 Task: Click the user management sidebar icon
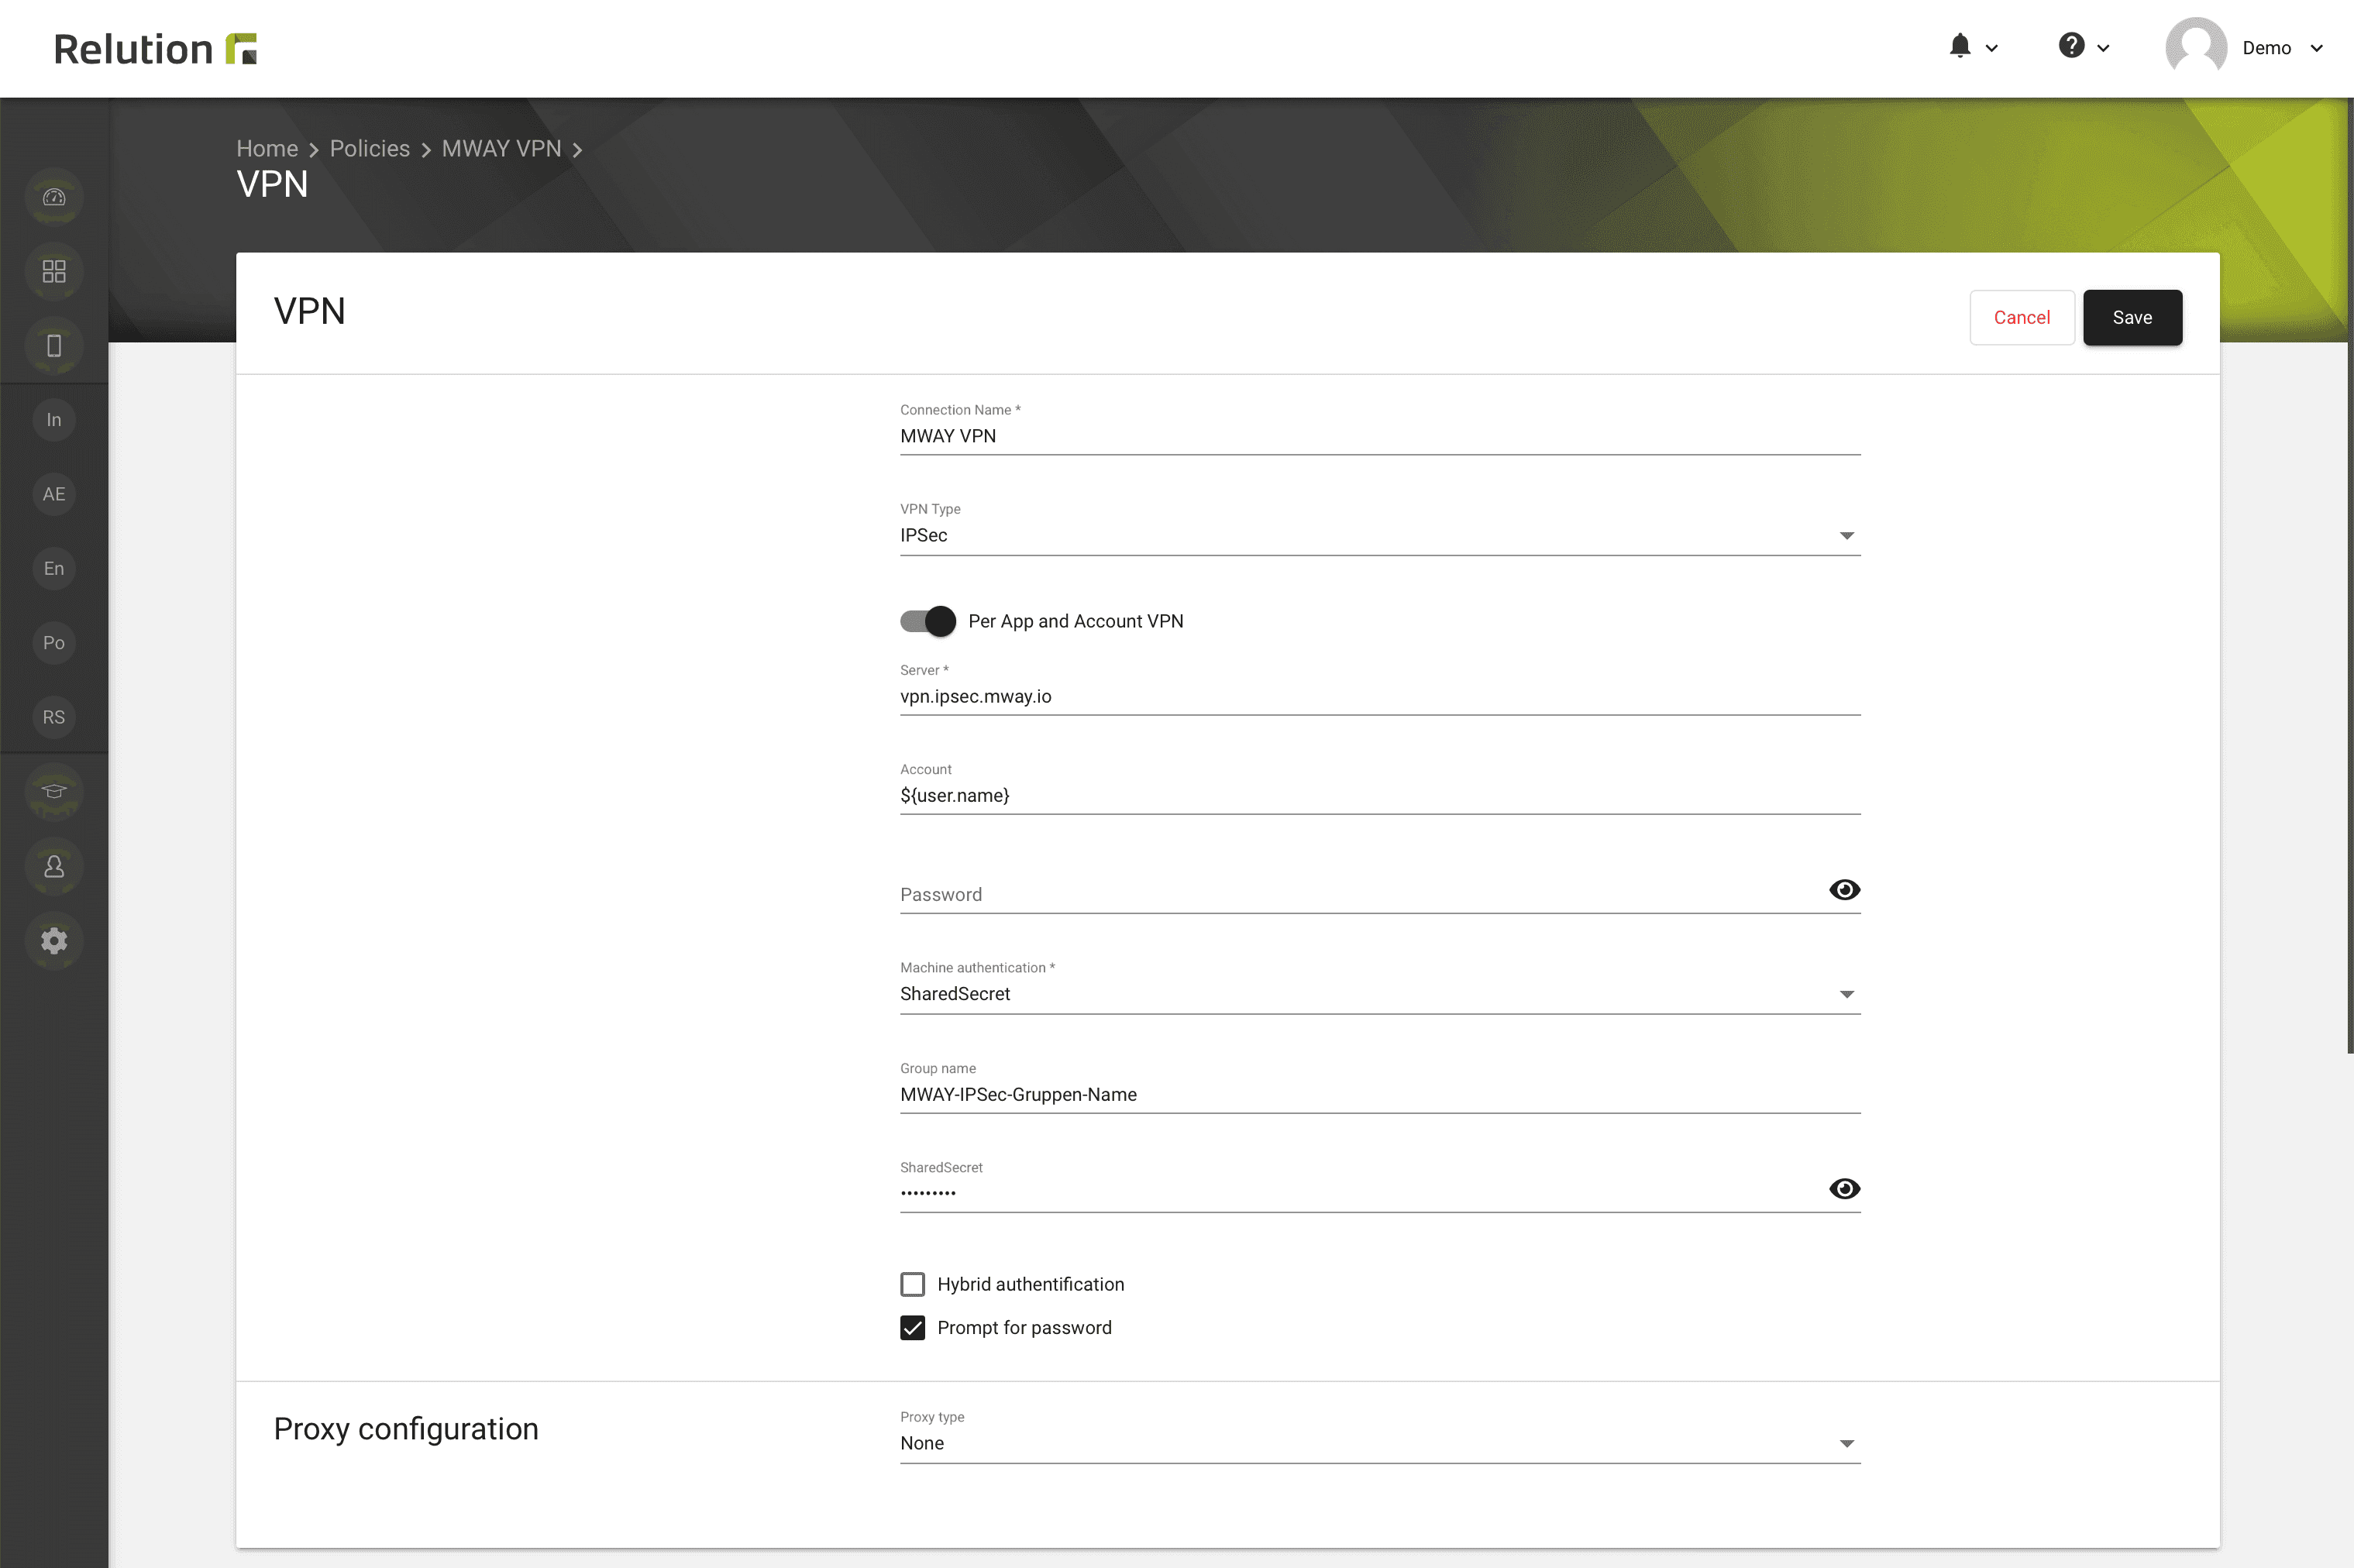pyautogui.click(x=53, y=866)
